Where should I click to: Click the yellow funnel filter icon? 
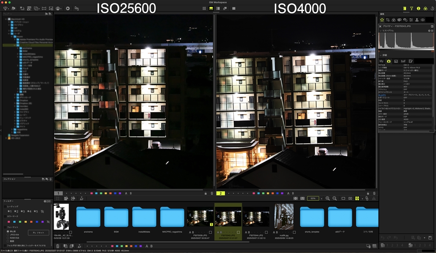[412, 9]
